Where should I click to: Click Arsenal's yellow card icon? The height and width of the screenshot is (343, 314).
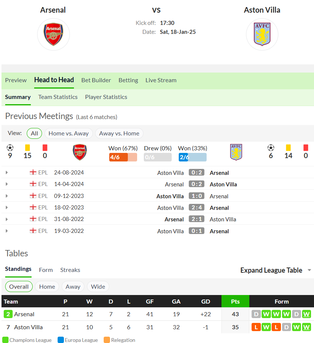pyautogui.click(x=27, y=148)
